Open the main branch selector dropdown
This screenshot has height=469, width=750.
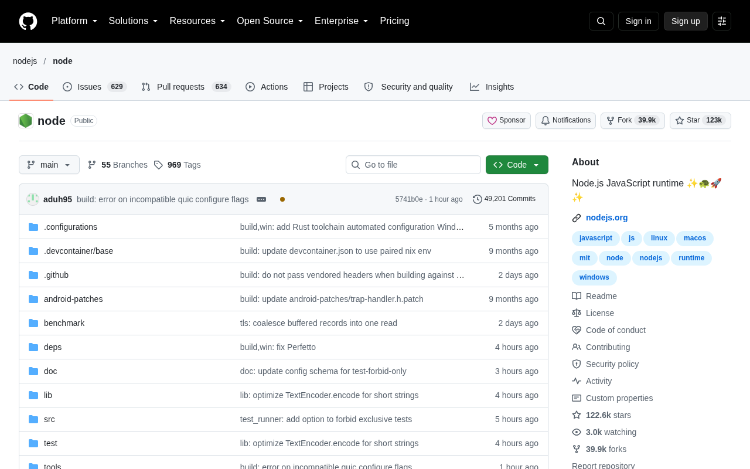point(49,165)
